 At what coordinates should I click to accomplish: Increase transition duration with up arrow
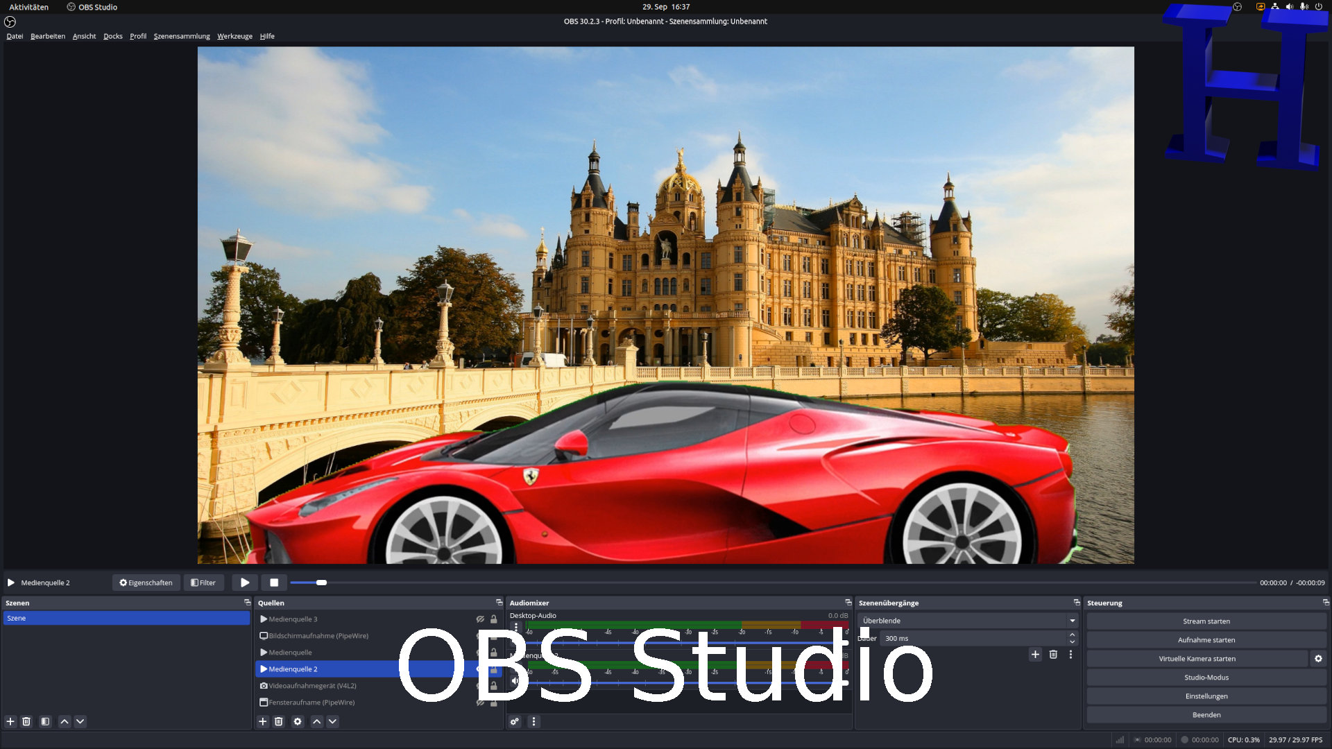pyautogui.click(x=1073, y=635)
